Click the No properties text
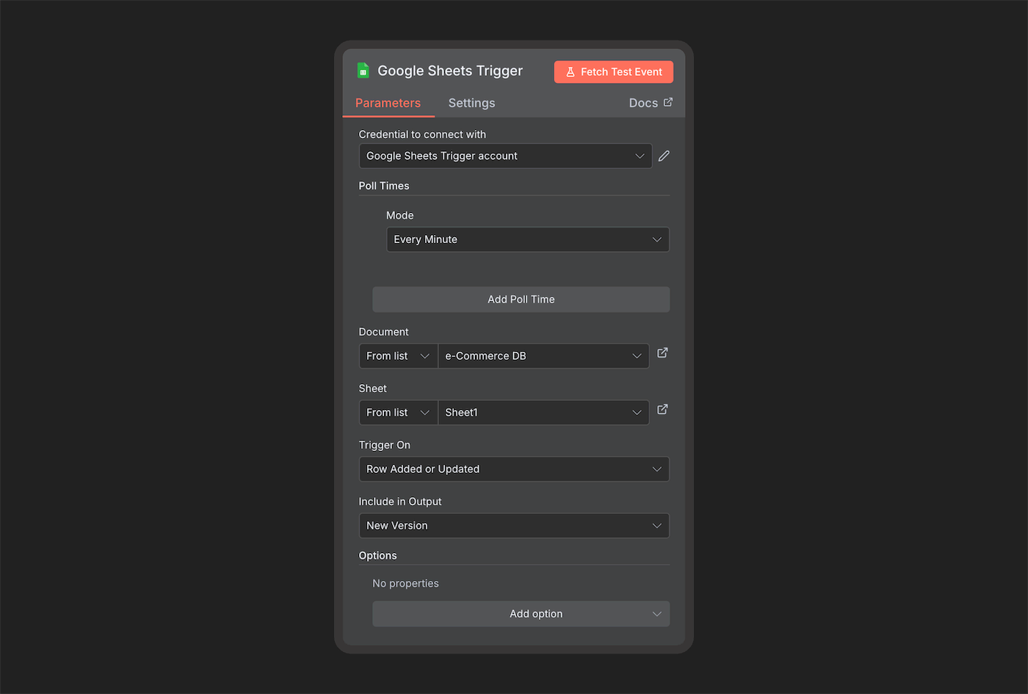1028x694 pixels. [405, 583]
